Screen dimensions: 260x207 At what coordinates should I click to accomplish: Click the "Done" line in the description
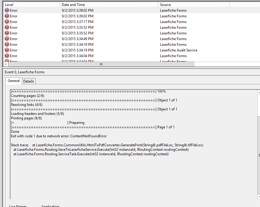(15, 132)
